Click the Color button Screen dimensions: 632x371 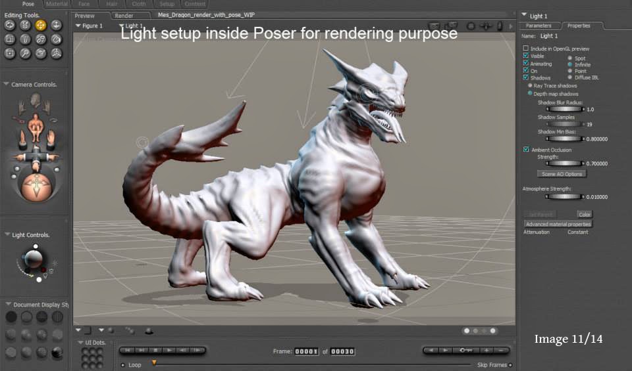point(585,214)
